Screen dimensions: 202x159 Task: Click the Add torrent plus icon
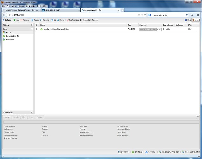tap(14, 20)
